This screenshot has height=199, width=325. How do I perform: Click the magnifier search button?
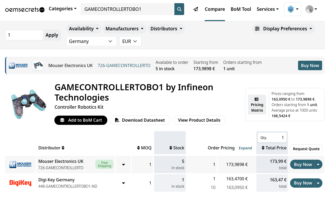179,9
